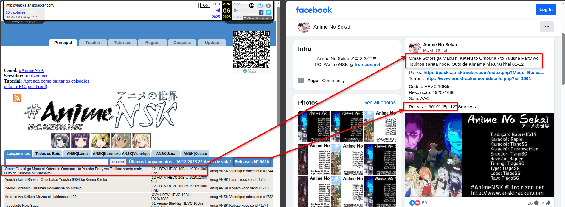
Task: Click the purple-haired character avatar
Action: pos(80,141)
